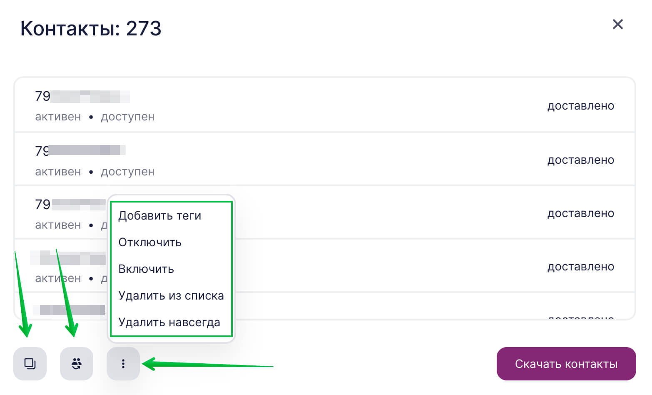
Task: Select 'Удалить навсегда' menu item
Action: (x=169, y=322)
